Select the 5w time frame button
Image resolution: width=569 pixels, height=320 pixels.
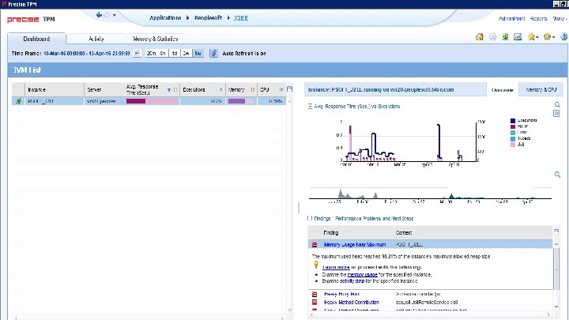pyautogui.click(x=198, y=54)
